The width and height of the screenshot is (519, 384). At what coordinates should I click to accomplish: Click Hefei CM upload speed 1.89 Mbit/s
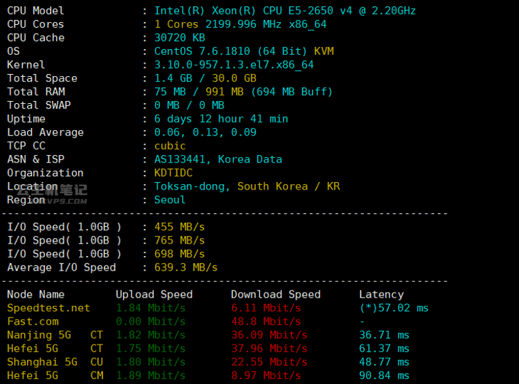pyautogui.click(x=151, y=376)
